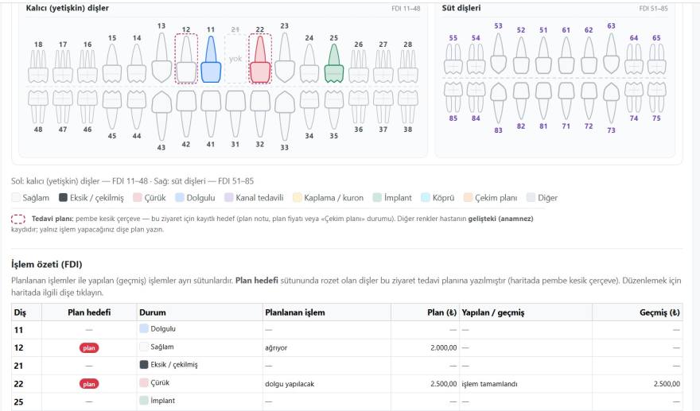Select tooth 11 with blue filling

pos(211,60)
